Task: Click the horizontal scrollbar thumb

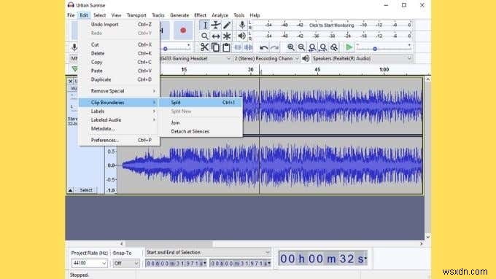Action: tap(169, 243)
